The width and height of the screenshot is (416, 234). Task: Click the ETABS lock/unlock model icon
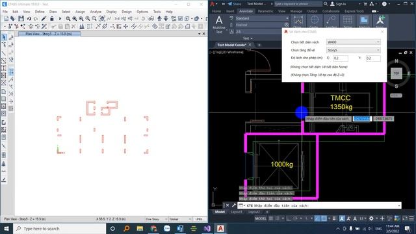click(52, 19)
